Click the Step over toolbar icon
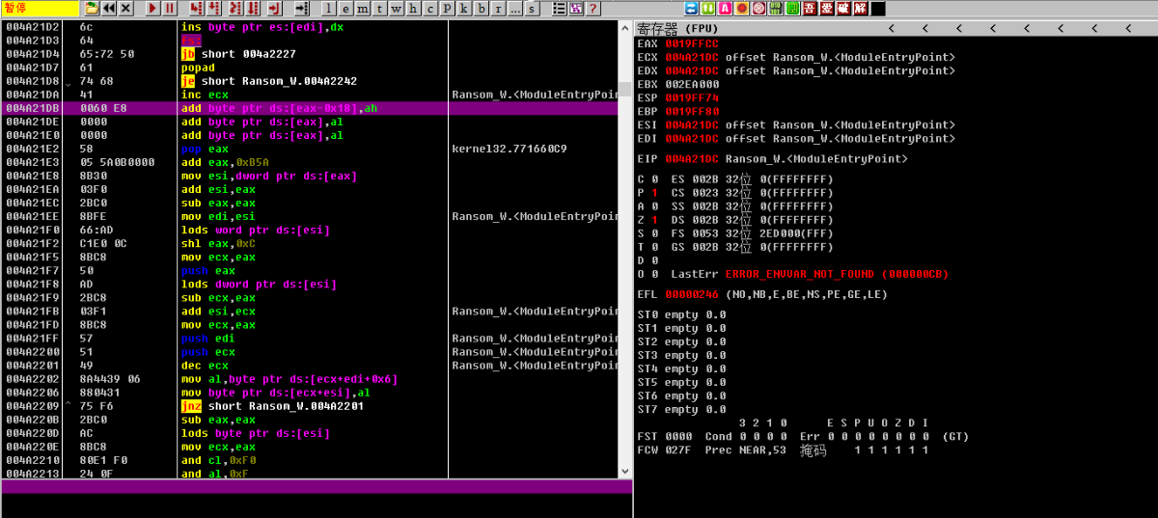 213,9
